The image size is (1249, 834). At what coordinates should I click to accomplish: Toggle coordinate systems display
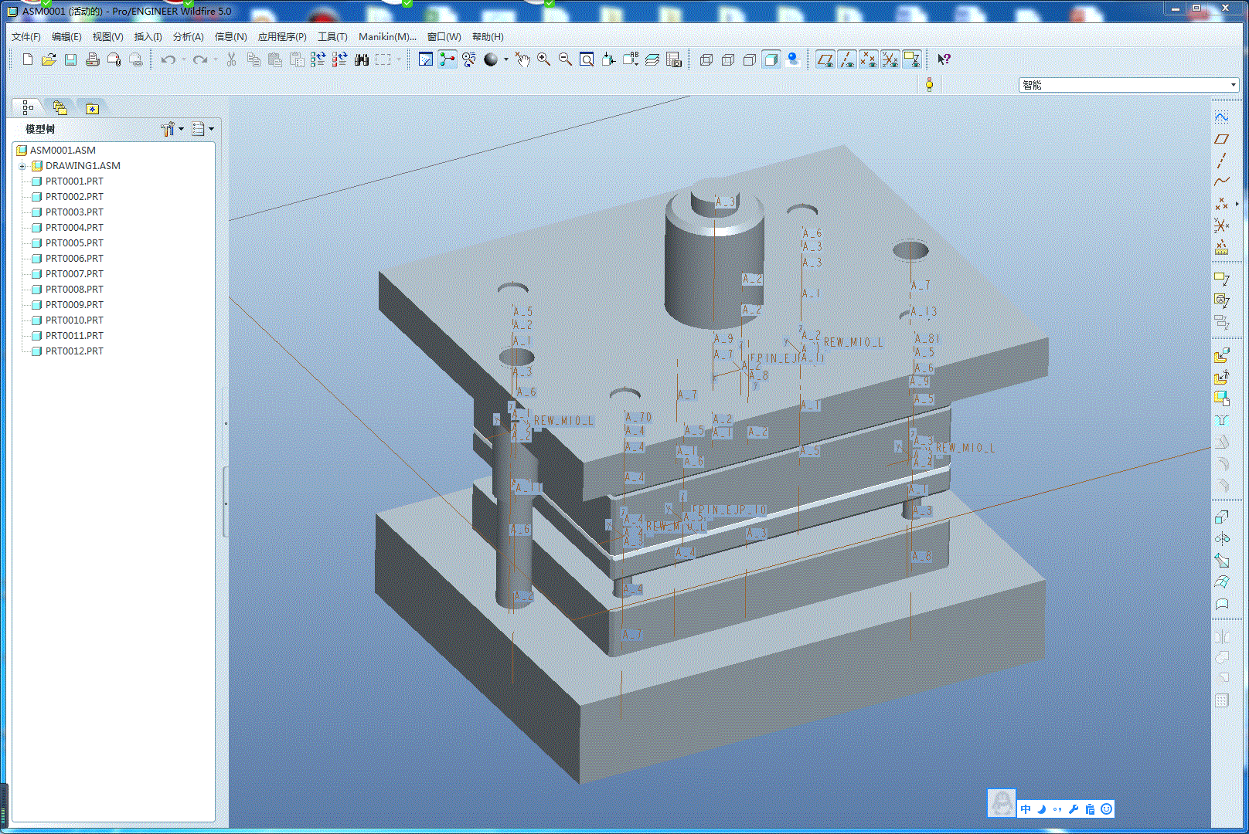pyautogui.click(x=890, y=59)
